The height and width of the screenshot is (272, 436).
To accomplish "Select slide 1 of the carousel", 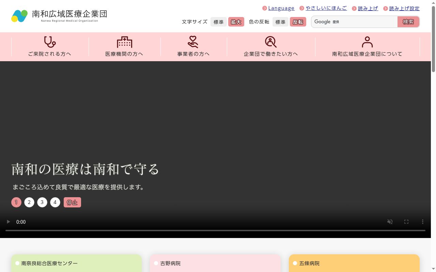I will (x=16, y=202).
